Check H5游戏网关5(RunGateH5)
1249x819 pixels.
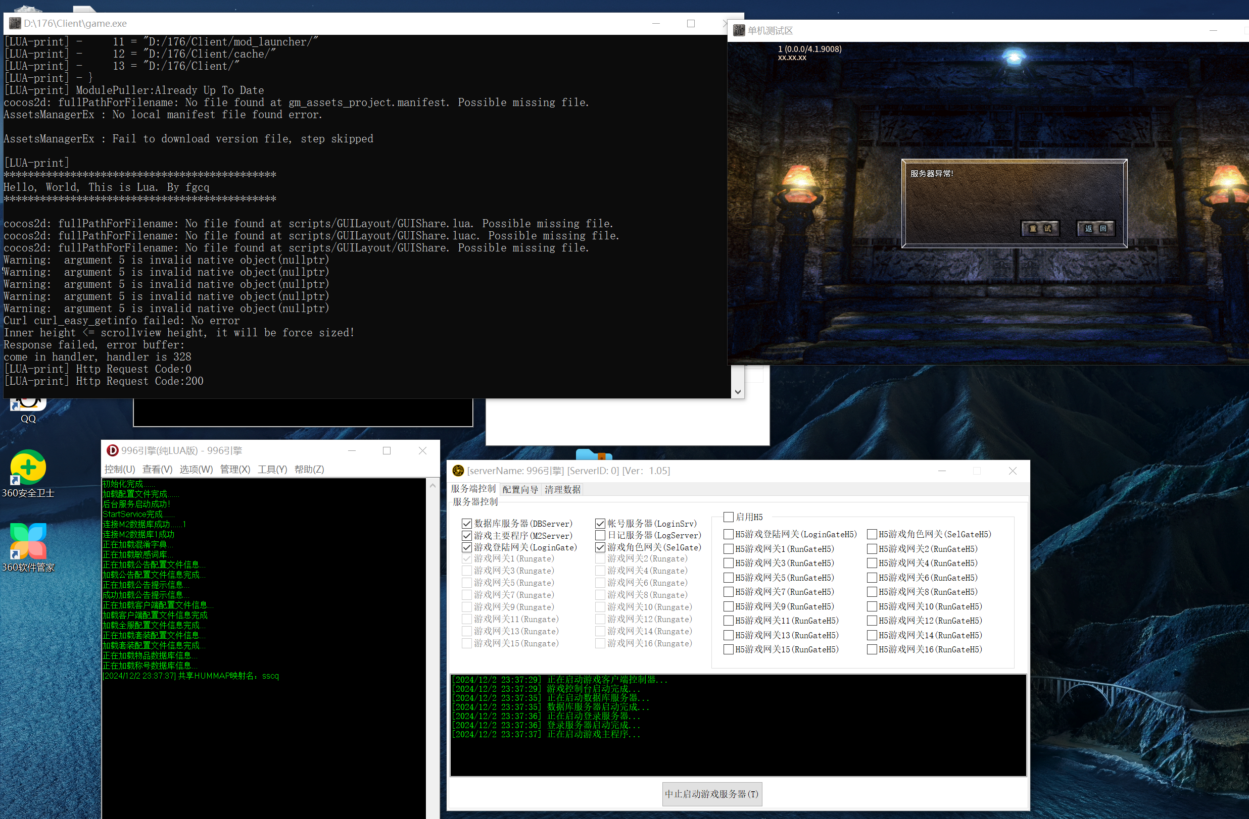tap(728, 577)
